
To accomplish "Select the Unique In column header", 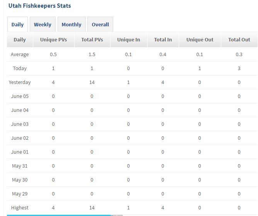I will coord(129,39).
